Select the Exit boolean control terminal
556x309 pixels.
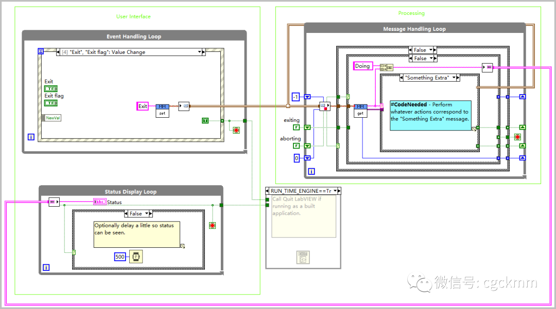click(x=50, y=88)
